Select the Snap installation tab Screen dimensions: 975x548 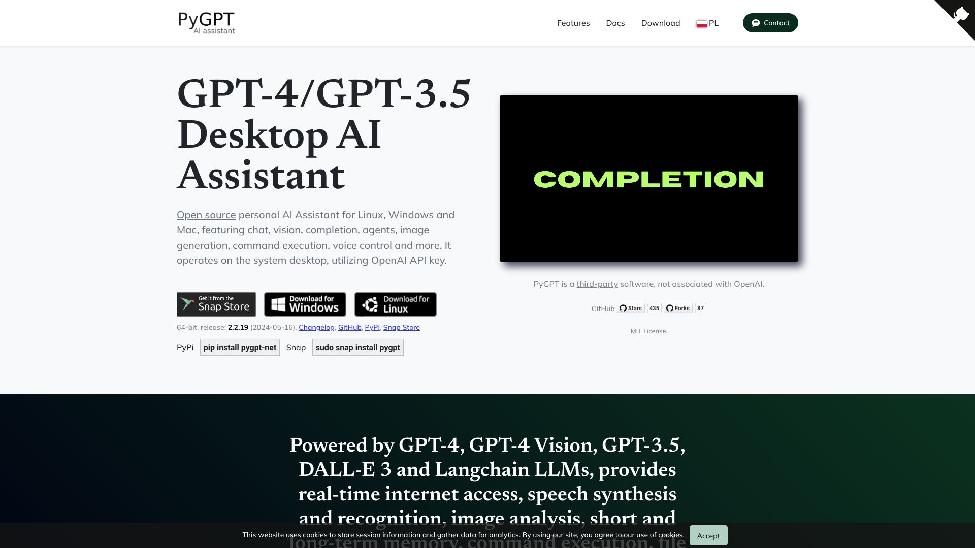296,347
